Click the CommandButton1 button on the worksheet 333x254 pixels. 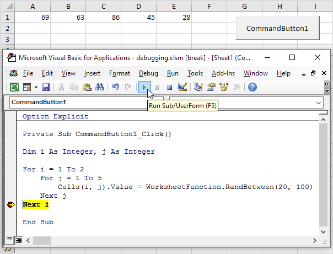coord(277,28)
